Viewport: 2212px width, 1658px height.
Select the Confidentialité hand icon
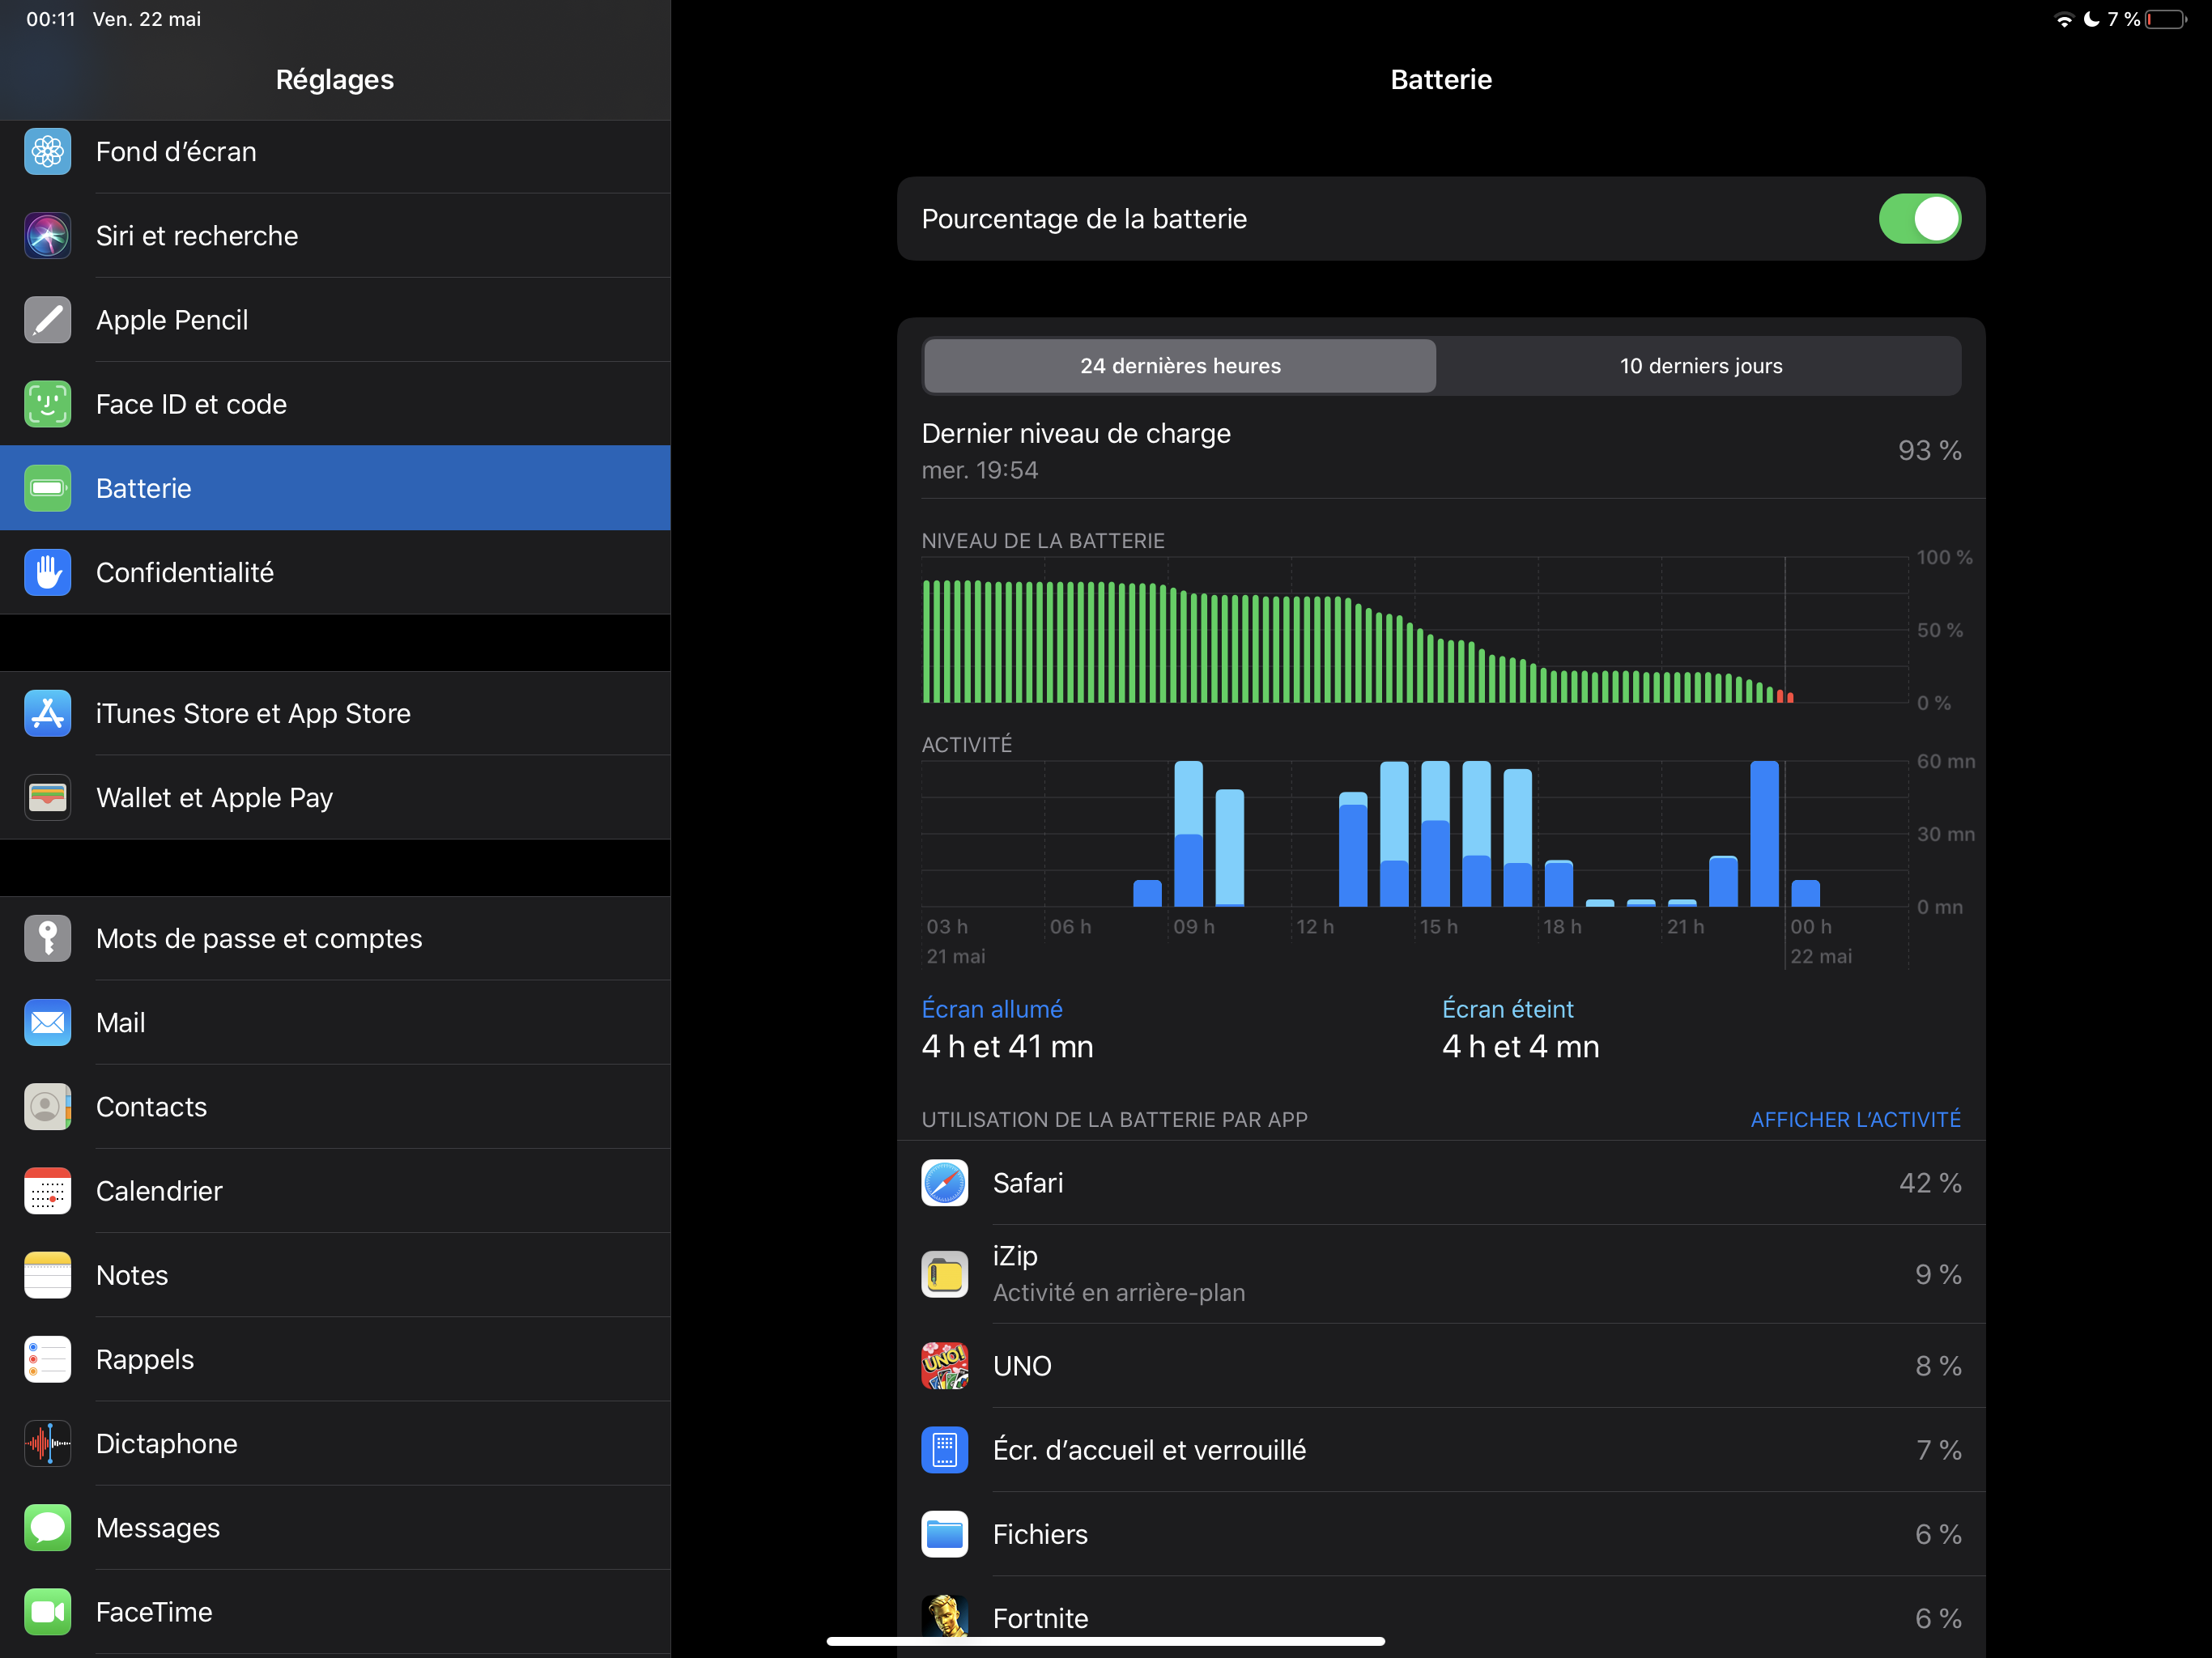(x=47, y=572)
